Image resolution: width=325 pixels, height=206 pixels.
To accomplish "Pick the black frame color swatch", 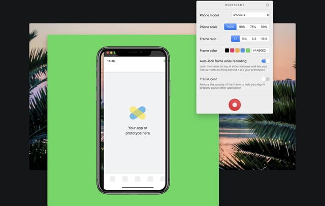I will [x=227, y=51].
